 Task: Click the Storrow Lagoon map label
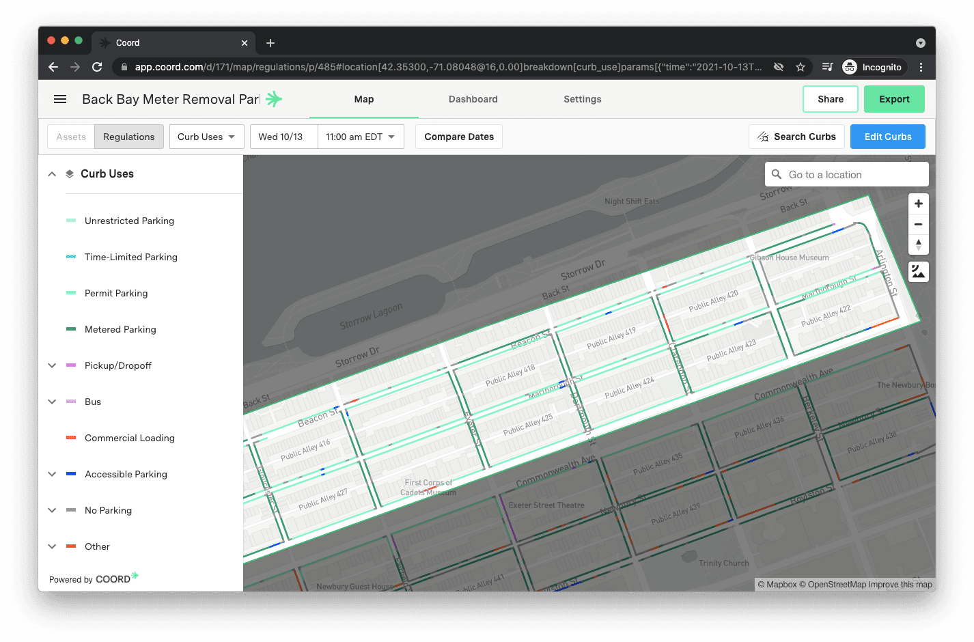coord(371,316)
